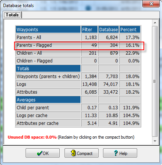Open Help for database totals
The image size is (162, 165).
pos(120,153)
